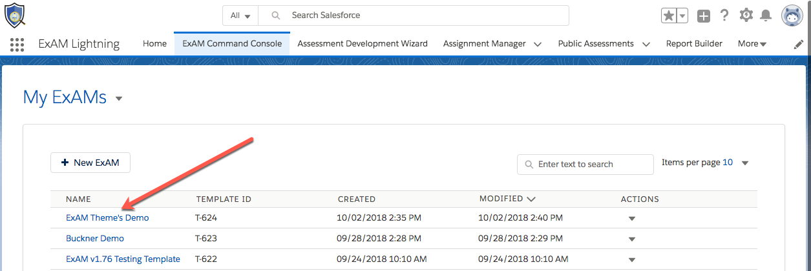Expand the search scope 'All' dropdown
This screenshot has height=271, width=811.
coord(240,15)
